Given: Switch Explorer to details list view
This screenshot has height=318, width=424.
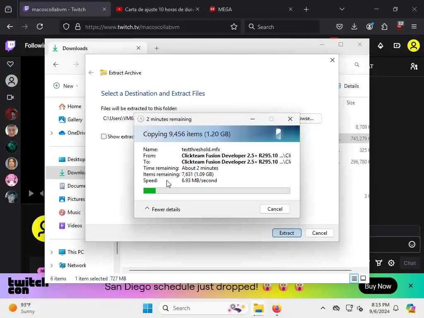Looking at the screenshot, I should pyautogui.click(x=354, y=278).
